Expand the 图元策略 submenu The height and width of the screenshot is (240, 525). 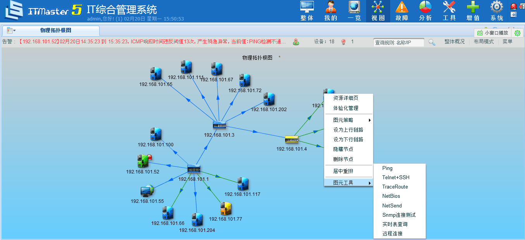[x=348, y=120]
